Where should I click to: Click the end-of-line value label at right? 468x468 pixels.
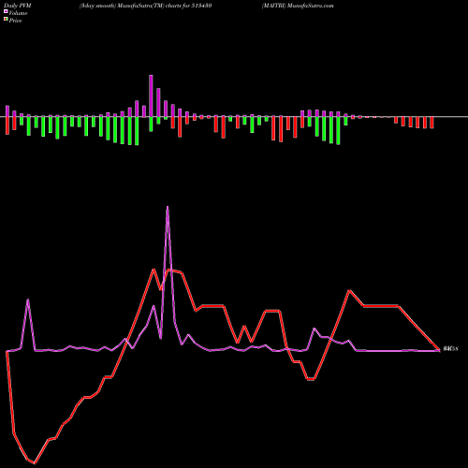[x=450, y=349]
